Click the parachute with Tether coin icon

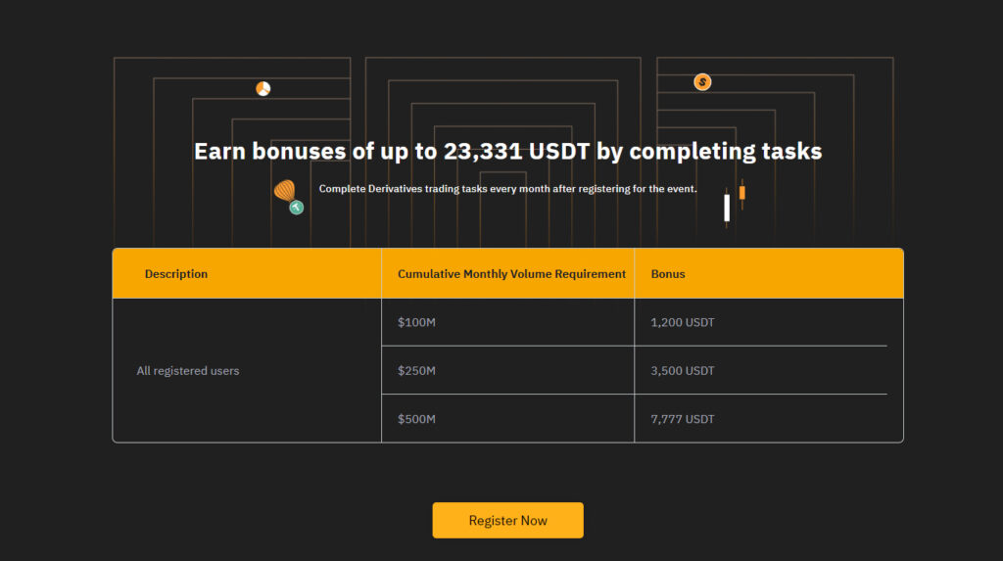[x=289, y=197]
